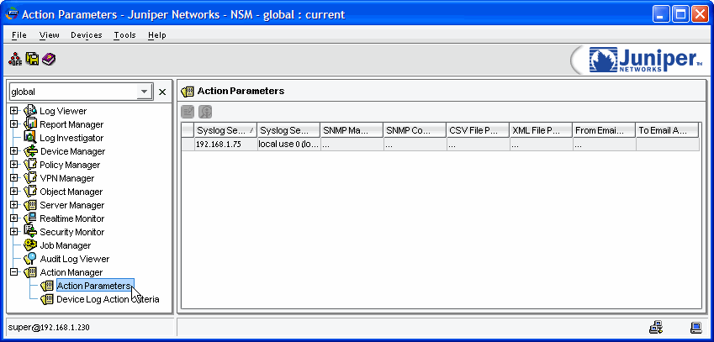Open the purple help book icon
The width and height of the screenshot is (714, 342).
point(49,59)
